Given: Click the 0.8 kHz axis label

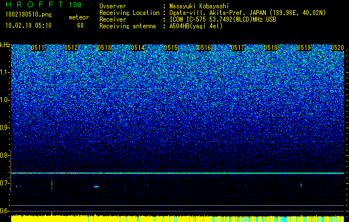Looking at the screenshot, I should tap(4, 155).
